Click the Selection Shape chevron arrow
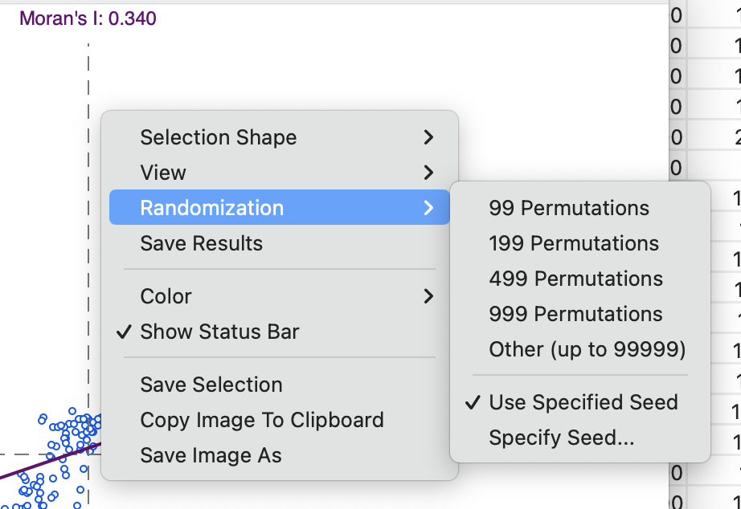Screen dimensions: 741x509 click(x=428, y=137)
